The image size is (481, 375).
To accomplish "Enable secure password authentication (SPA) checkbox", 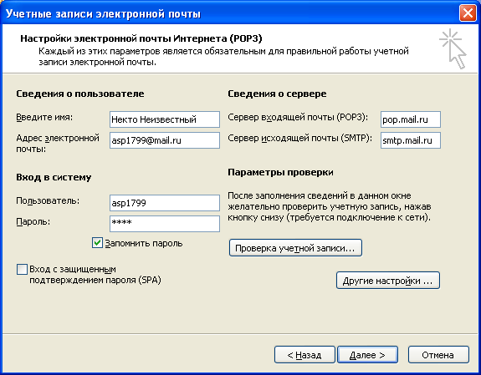I will pos(22,269).
